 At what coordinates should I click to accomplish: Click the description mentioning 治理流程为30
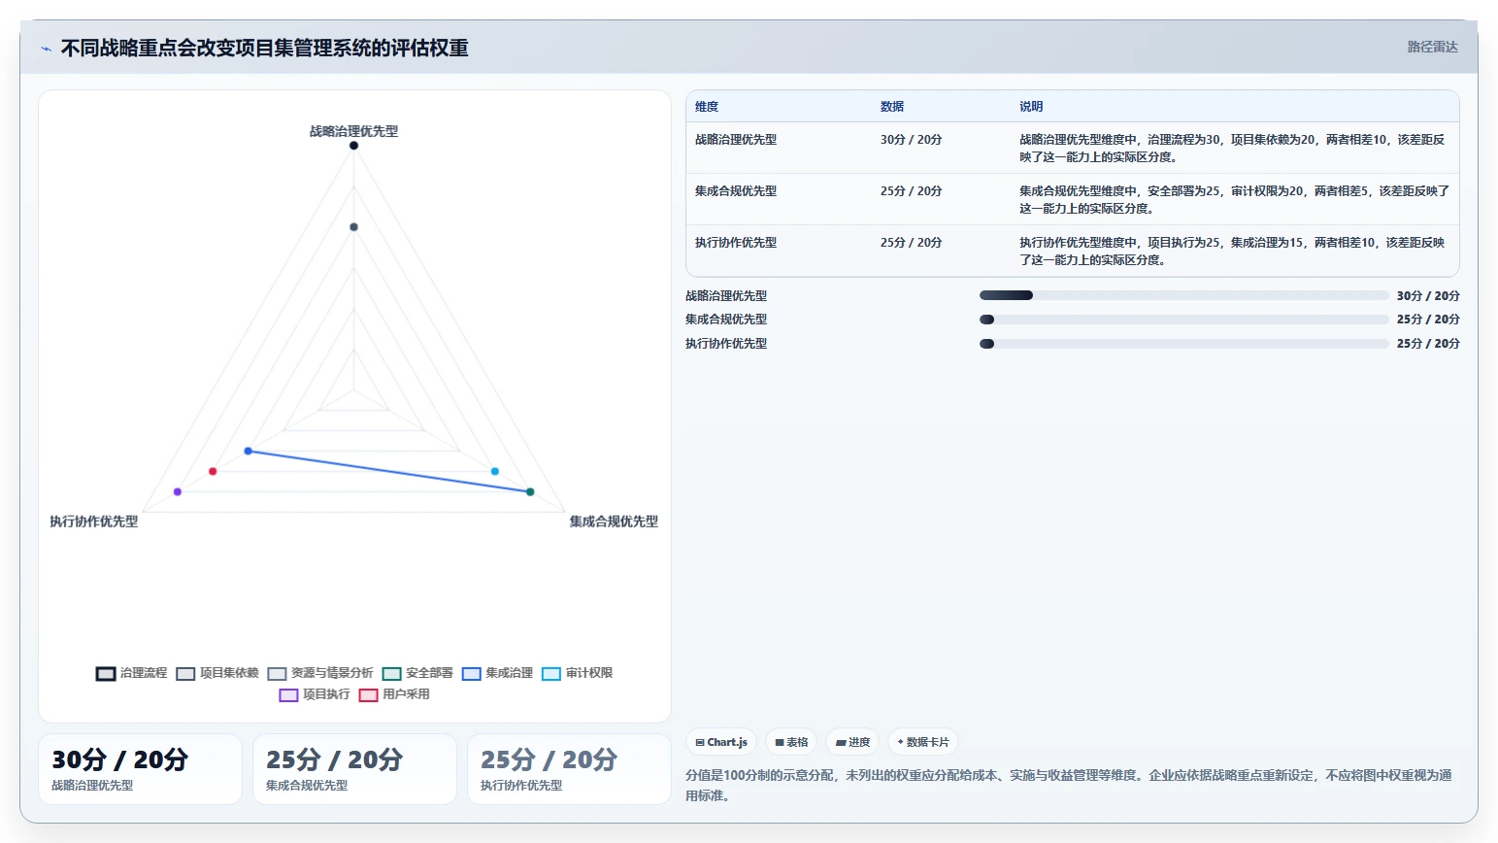[x=1233, y=149]
